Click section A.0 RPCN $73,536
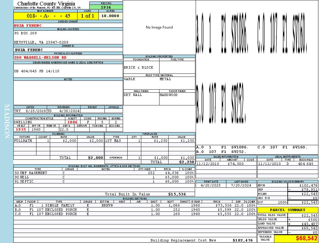Screen dimensions: 319x243 point(223,206)
